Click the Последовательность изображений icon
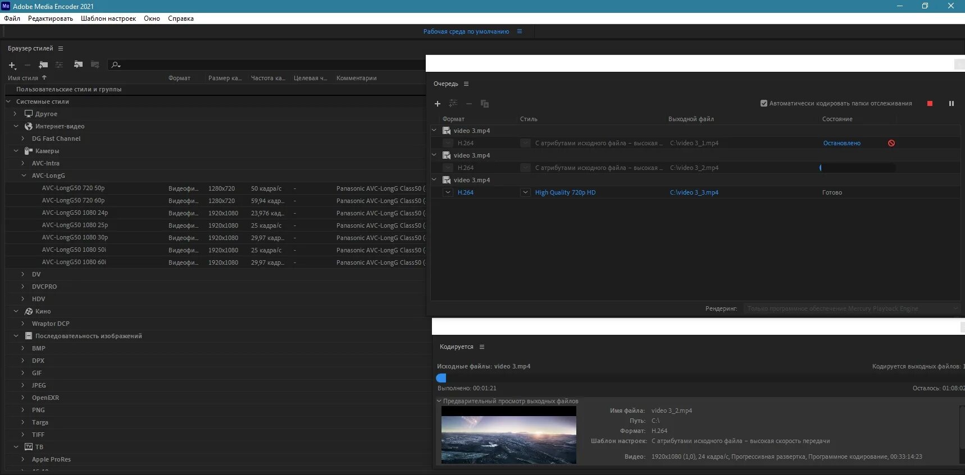The width and height of the screenshot is (965, 475). (x=29, y=336)
